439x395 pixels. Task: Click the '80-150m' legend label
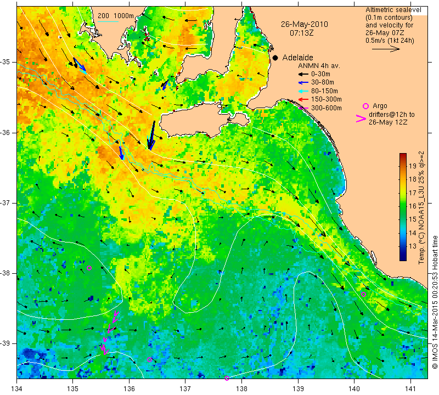[x=324, y=91]
